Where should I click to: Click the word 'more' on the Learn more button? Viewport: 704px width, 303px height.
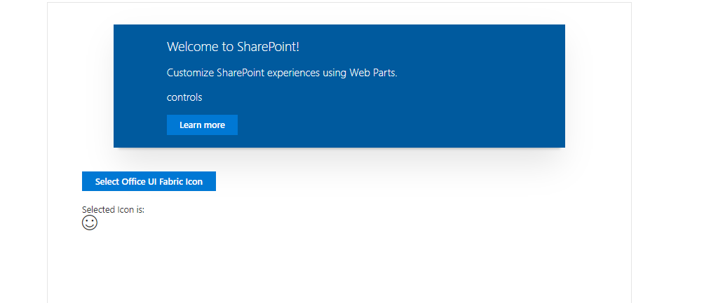point(213,125)
